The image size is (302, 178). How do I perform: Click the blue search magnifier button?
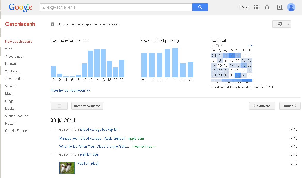200,7
